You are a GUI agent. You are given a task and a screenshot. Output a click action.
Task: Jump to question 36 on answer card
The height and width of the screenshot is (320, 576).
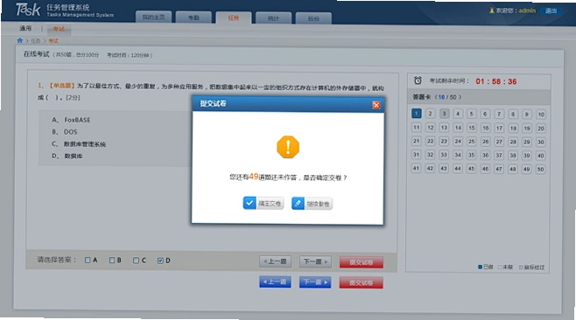[x=485, y=156]
